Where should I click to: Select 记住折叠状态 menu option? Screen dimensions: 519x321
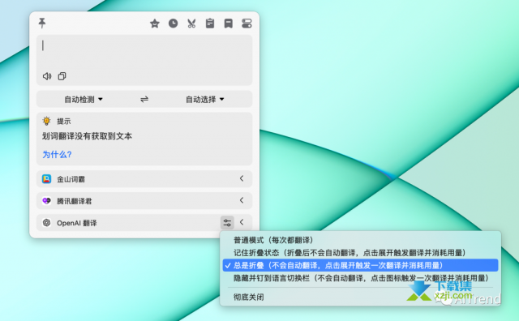360,253
